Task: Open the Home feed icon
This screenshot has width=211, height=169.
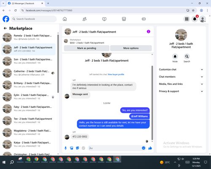Action: point(65,19)
